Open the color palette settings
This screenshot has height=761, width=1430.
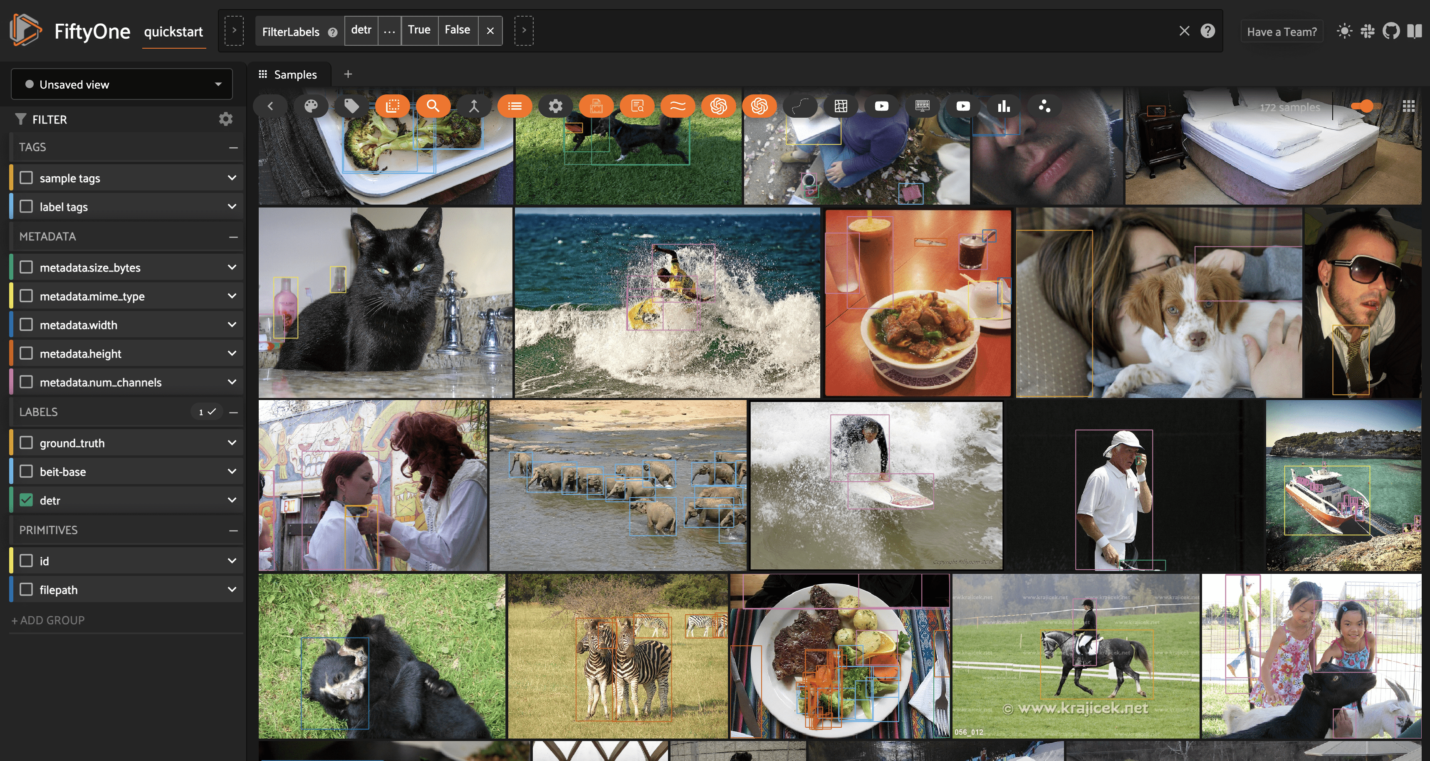[x=311, y=106]
